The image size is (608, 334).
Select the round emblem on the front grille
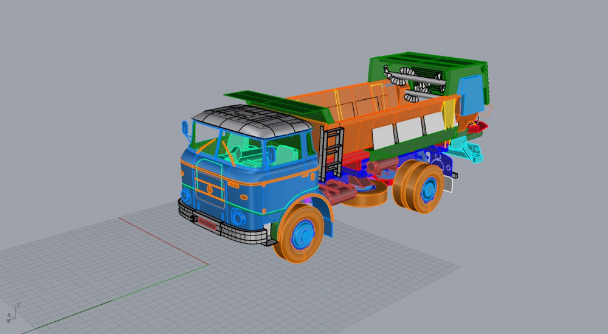pos(209,189)
